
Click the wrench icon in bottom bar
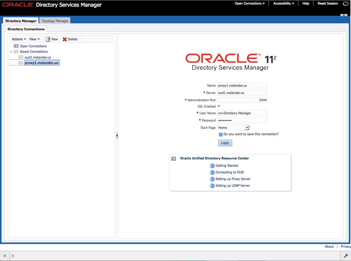click(346, 256)
